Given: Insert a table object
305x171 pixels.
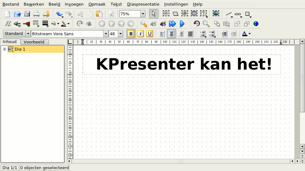Looking at the screenshot, I should 194,14.
